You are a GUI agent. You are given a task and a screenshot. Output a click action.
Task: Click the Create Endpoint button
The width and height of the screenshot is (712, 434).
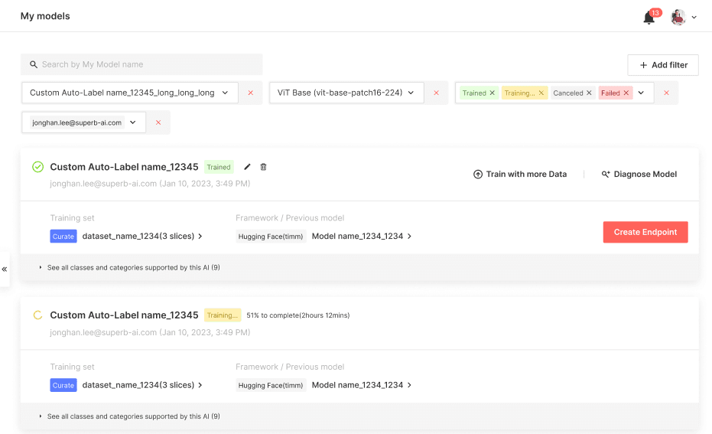[645, 232]
